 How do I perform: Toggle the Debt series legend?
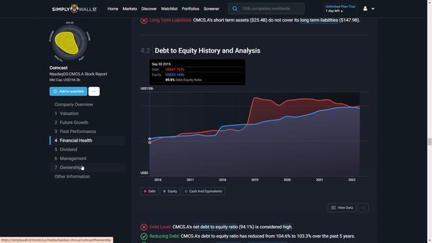tap(150, 191)
